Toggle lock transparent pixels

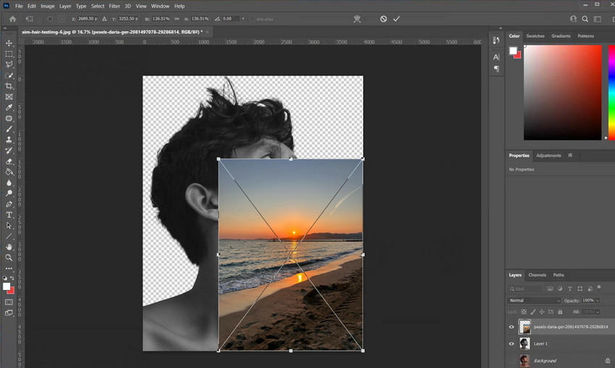point(524,312)
